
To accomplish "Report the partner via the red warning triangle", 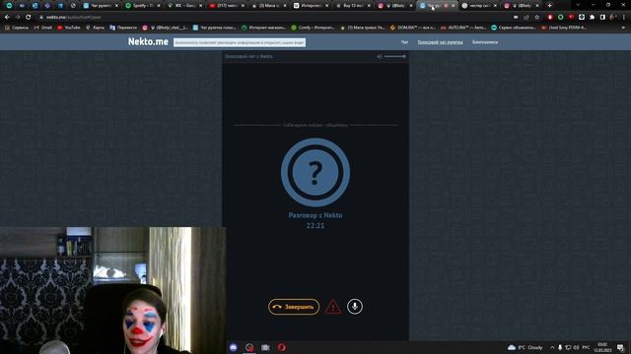I will pos(333,307).
